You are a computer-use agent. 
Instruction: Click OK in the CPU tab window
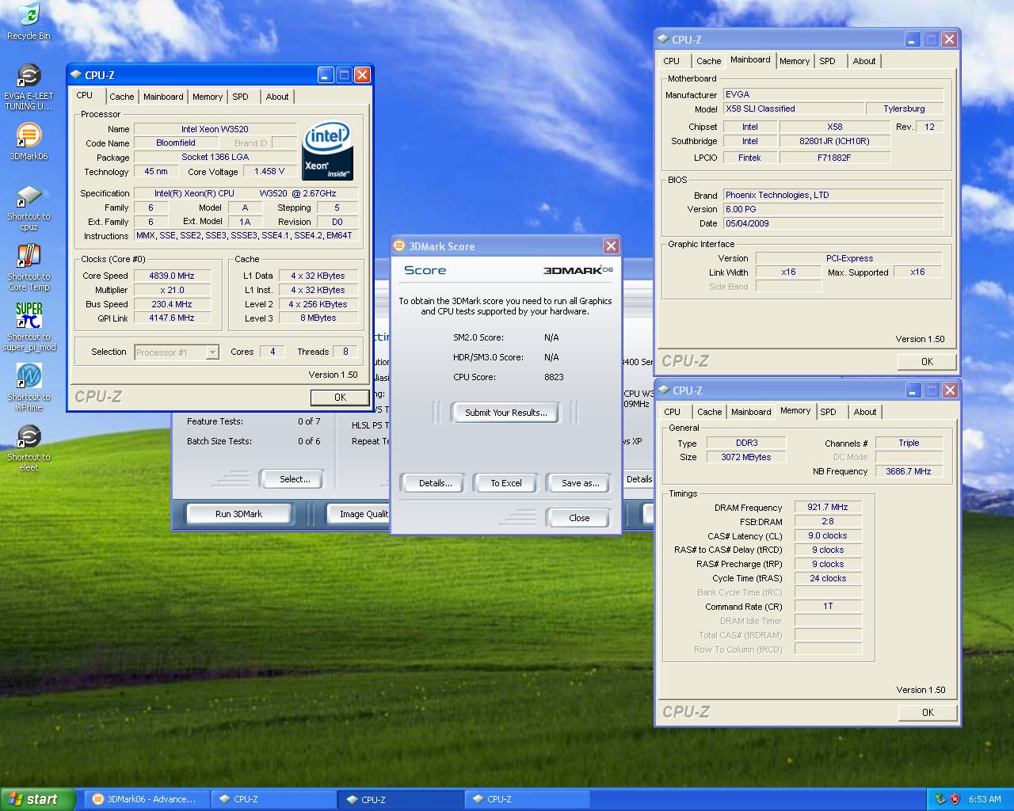point(340,398)
